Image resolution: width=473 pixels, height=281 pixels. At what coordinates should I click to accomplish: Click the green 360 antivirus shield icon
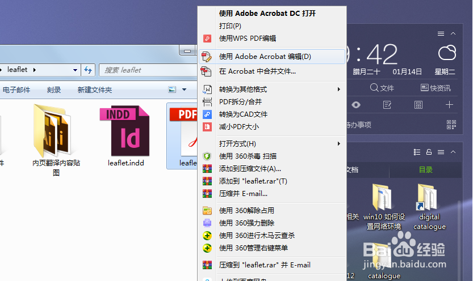[207, 156]
